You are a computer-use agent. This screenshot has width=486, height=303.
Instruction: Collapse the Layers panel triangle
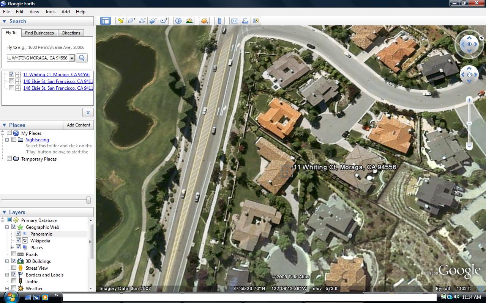coord(5,212)
